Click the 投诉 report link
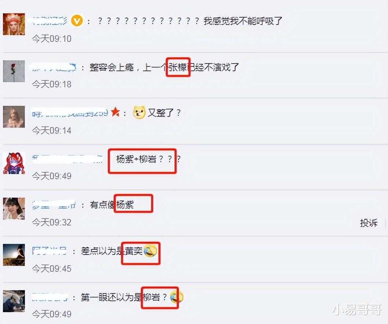This screenshot has width=388, height=324. coord(369,223)
